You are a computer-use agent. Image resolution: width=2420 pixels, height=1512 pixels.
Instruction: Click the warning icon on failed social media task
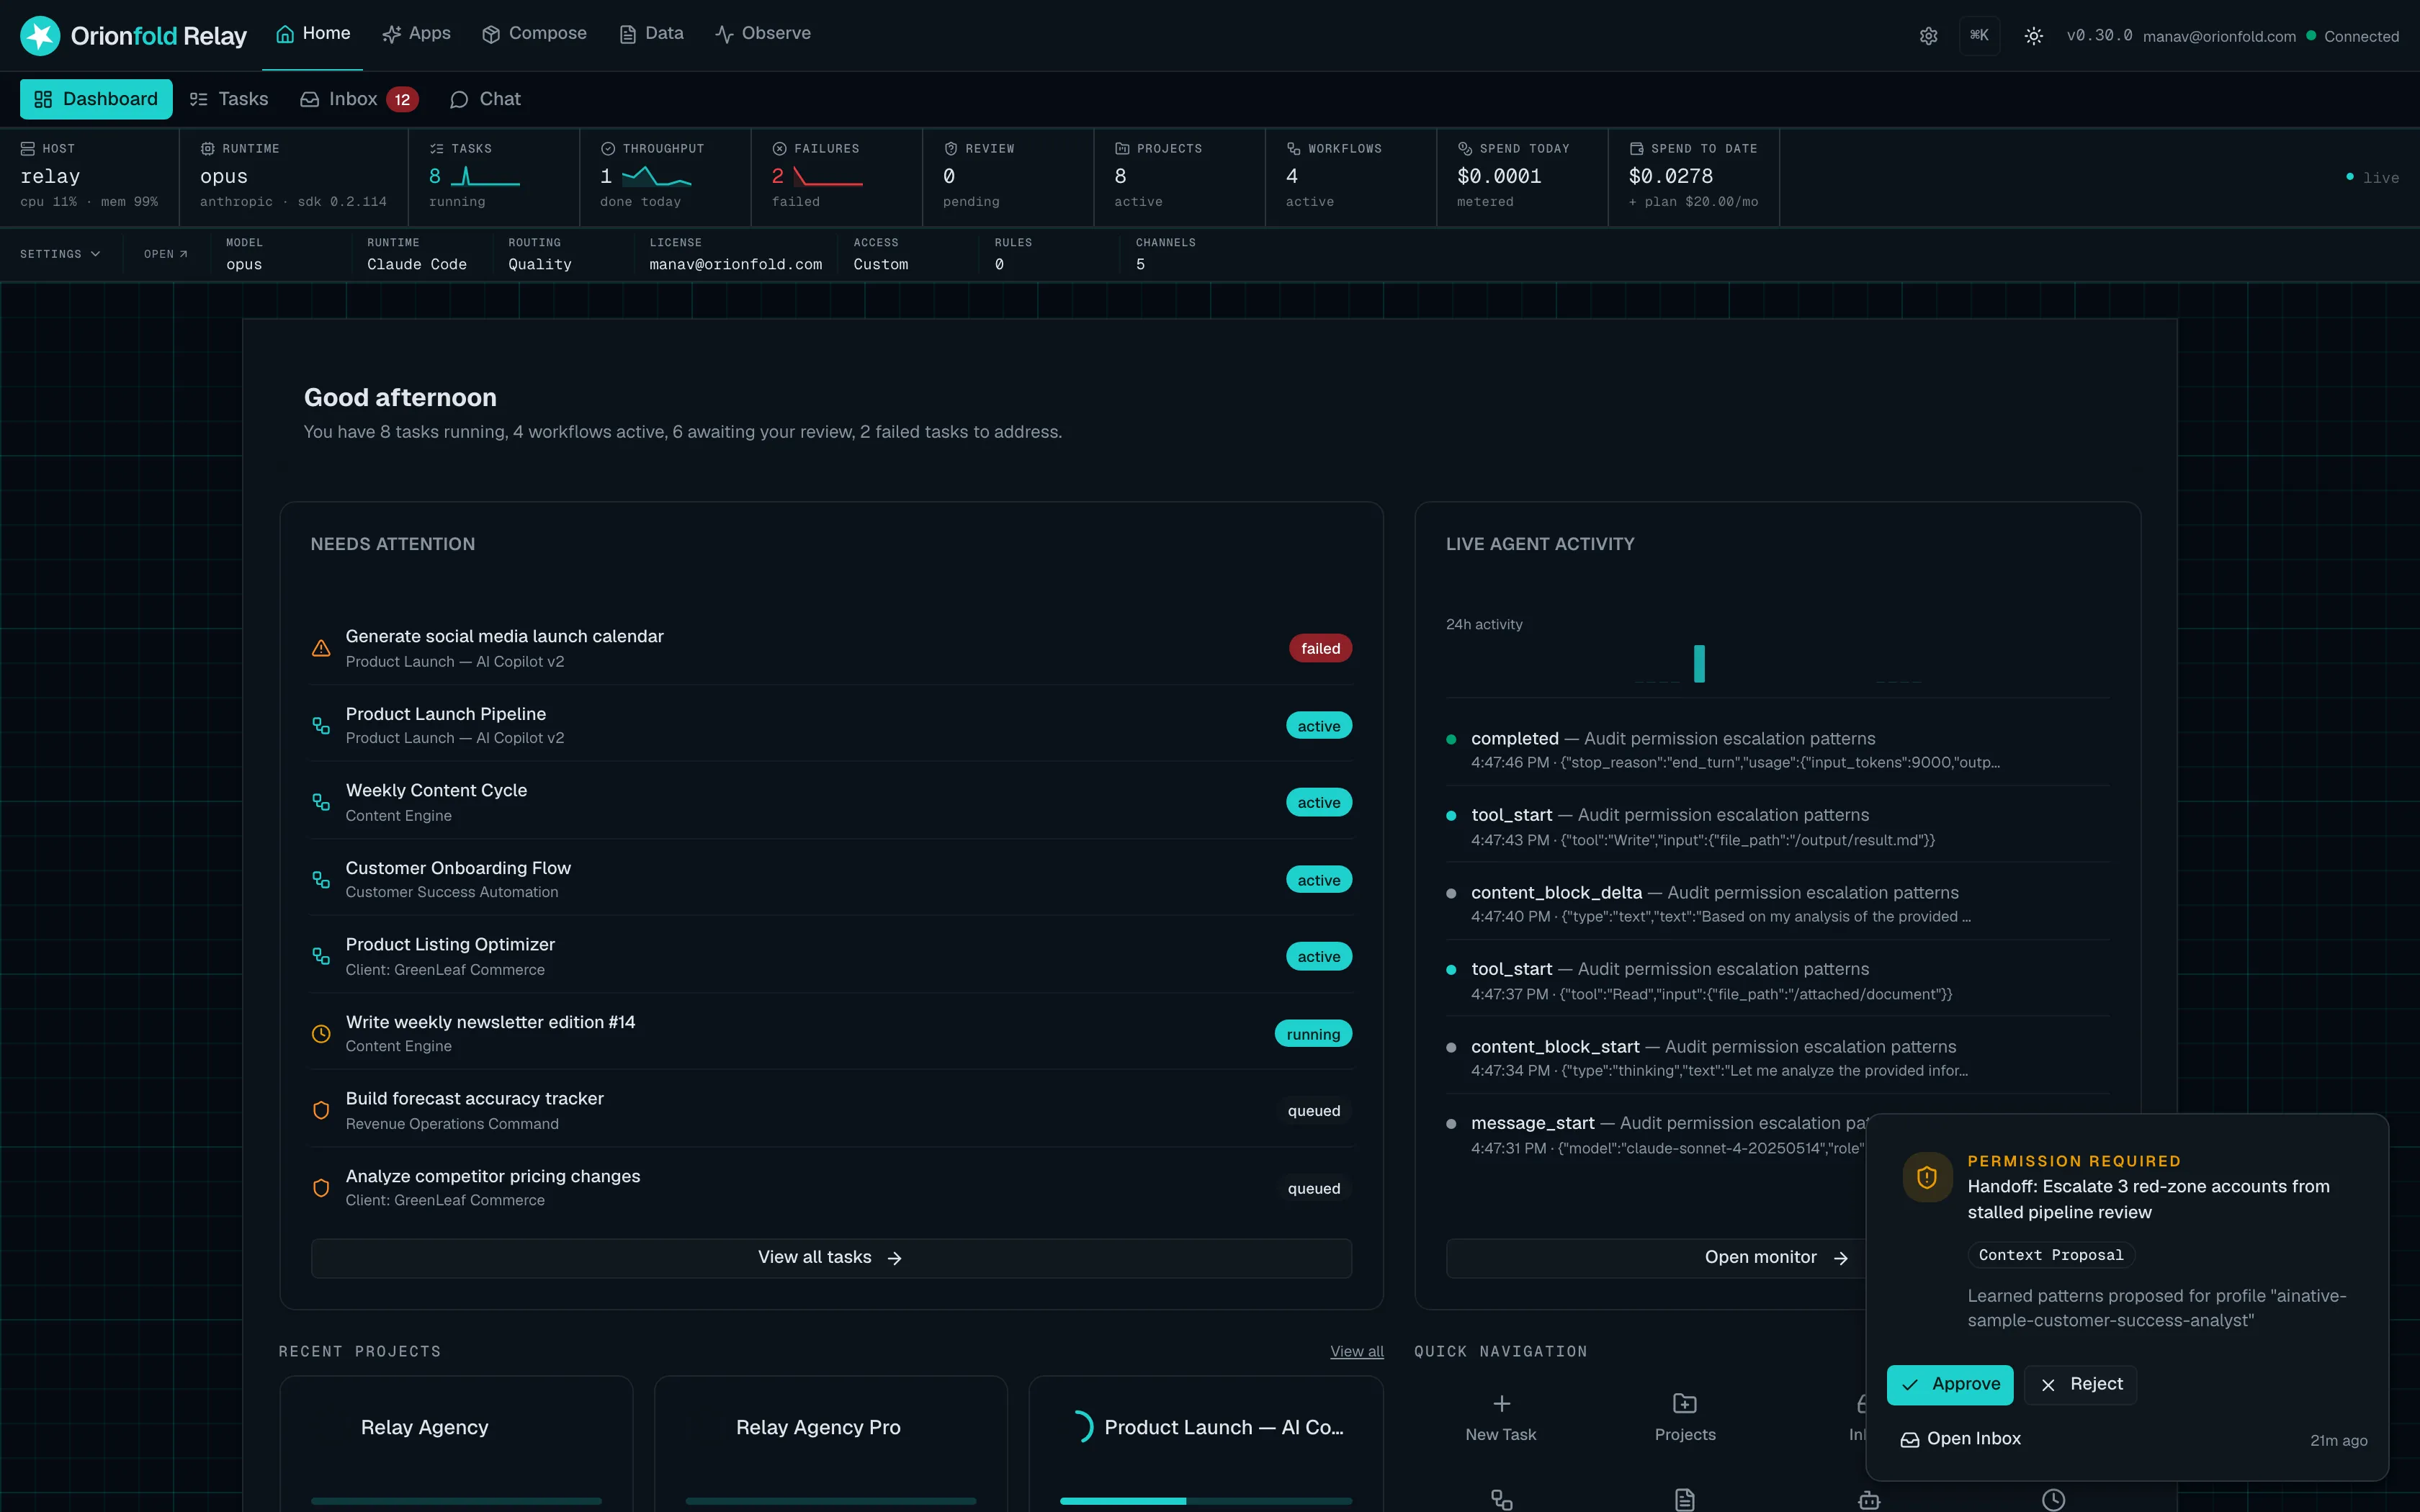coord(321,648)
